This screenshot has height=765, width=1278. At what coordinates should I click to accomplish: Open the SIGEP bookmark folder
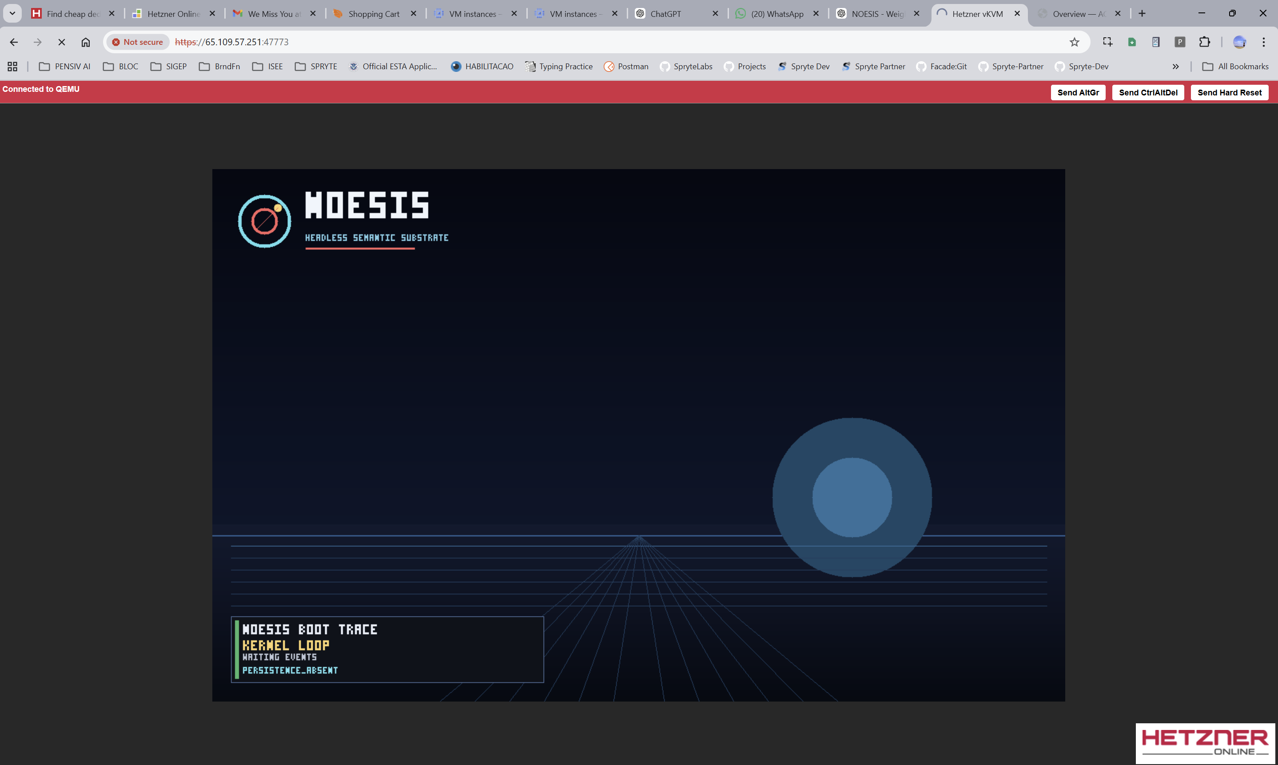[168, 67]
